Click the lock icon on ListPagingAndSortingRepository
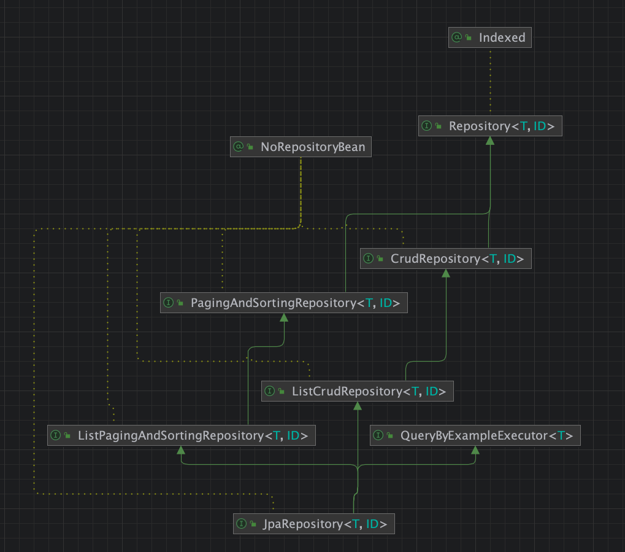 [x=67, y=435]
